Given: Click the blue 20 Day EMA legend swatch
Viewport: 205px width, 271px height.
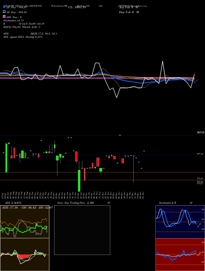Looking at the screenshot, I should [x=4, y=7].
